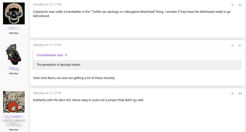Click the "Saturday at 12:11 PM" timestamp
The image size is (246, 132).
coord(47,5)
